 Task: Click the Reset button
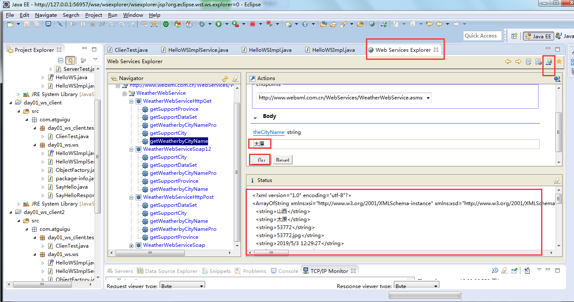[283, 160]
